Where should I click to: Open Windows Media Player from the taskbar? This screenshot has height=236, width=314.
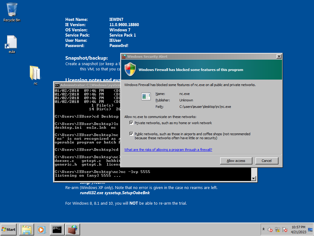(42, 229)
